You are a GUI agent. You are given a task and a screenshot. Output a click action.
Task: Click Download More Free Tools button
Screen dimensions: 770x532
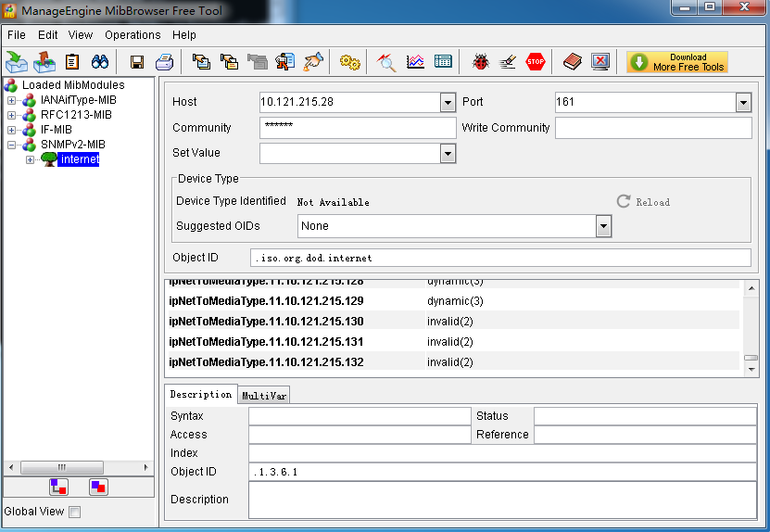(677, 62)
